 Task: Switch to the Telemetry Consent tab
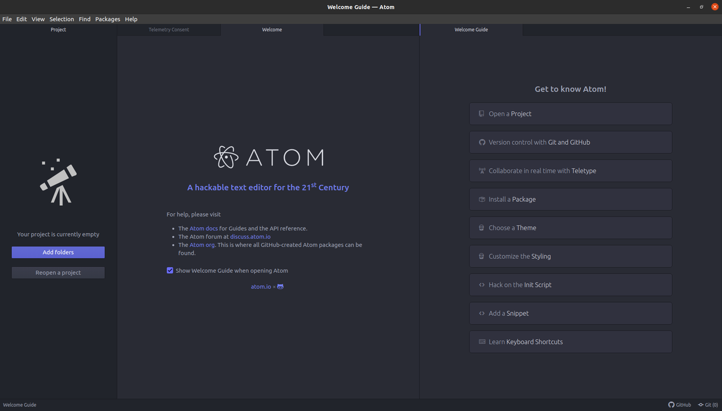tap(169, 29)
